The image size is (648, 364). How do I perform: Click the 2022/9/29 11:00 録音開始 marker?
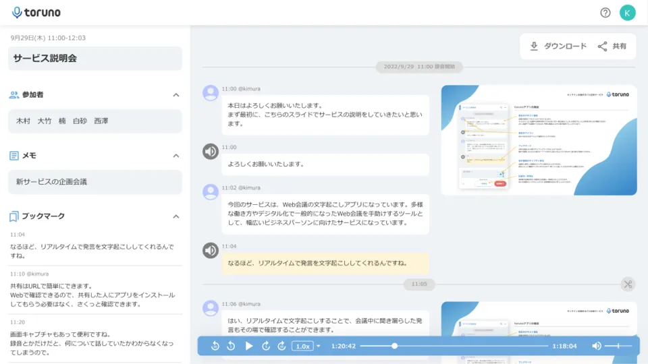[419, 67]
